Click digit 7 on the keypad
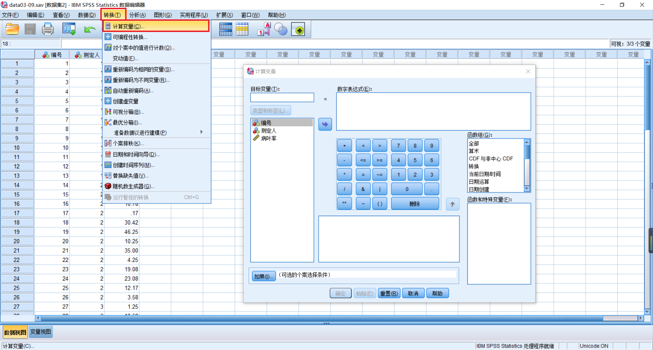 tap(399, 146)
